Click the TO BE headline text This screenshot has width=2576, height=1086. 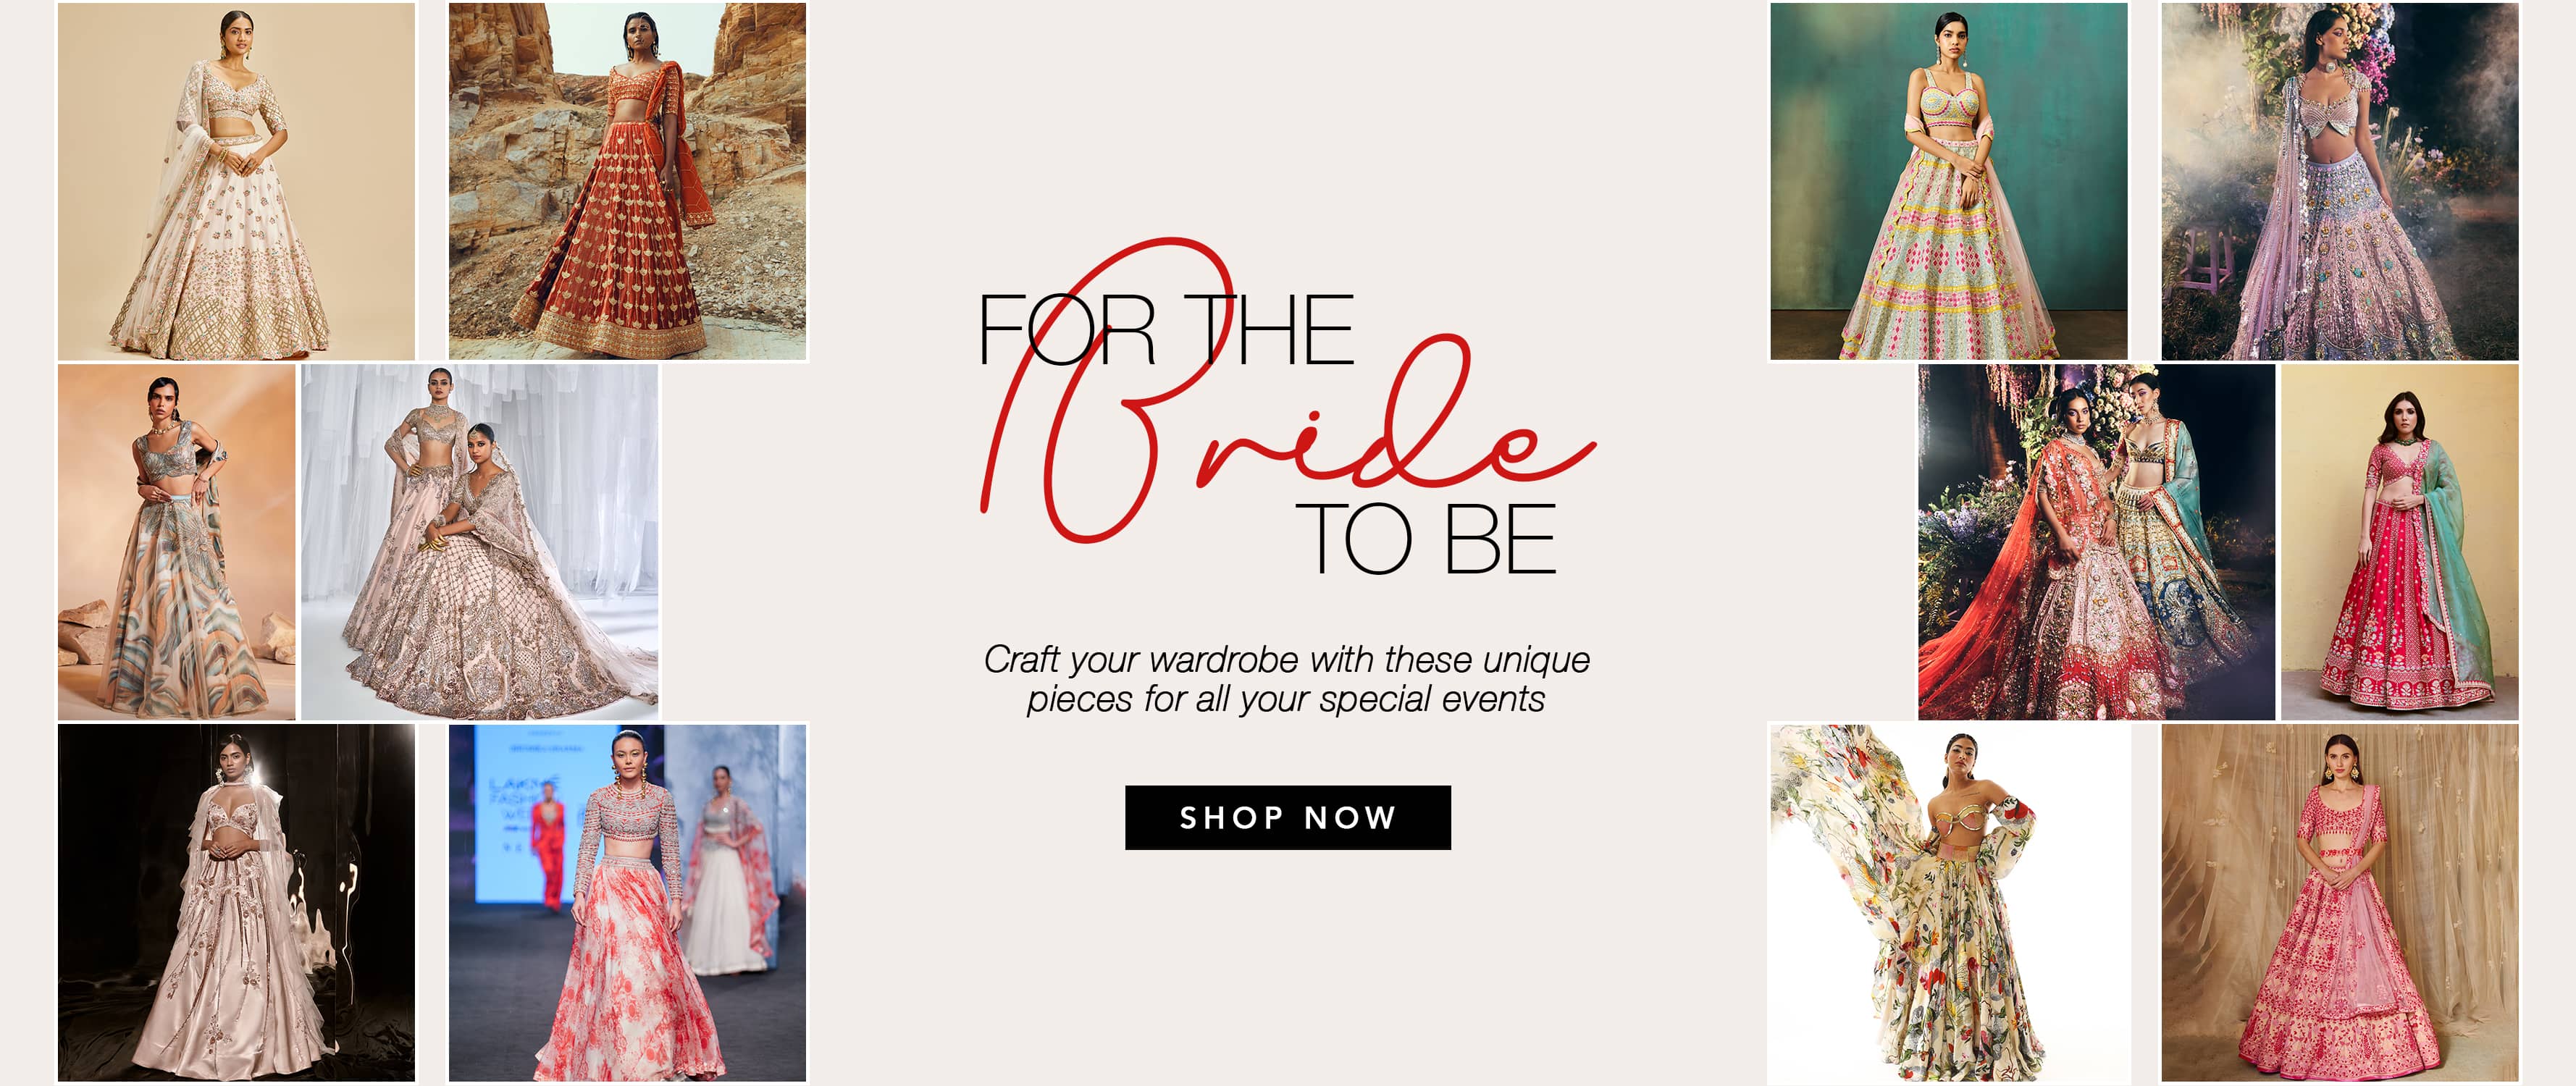1426,539
